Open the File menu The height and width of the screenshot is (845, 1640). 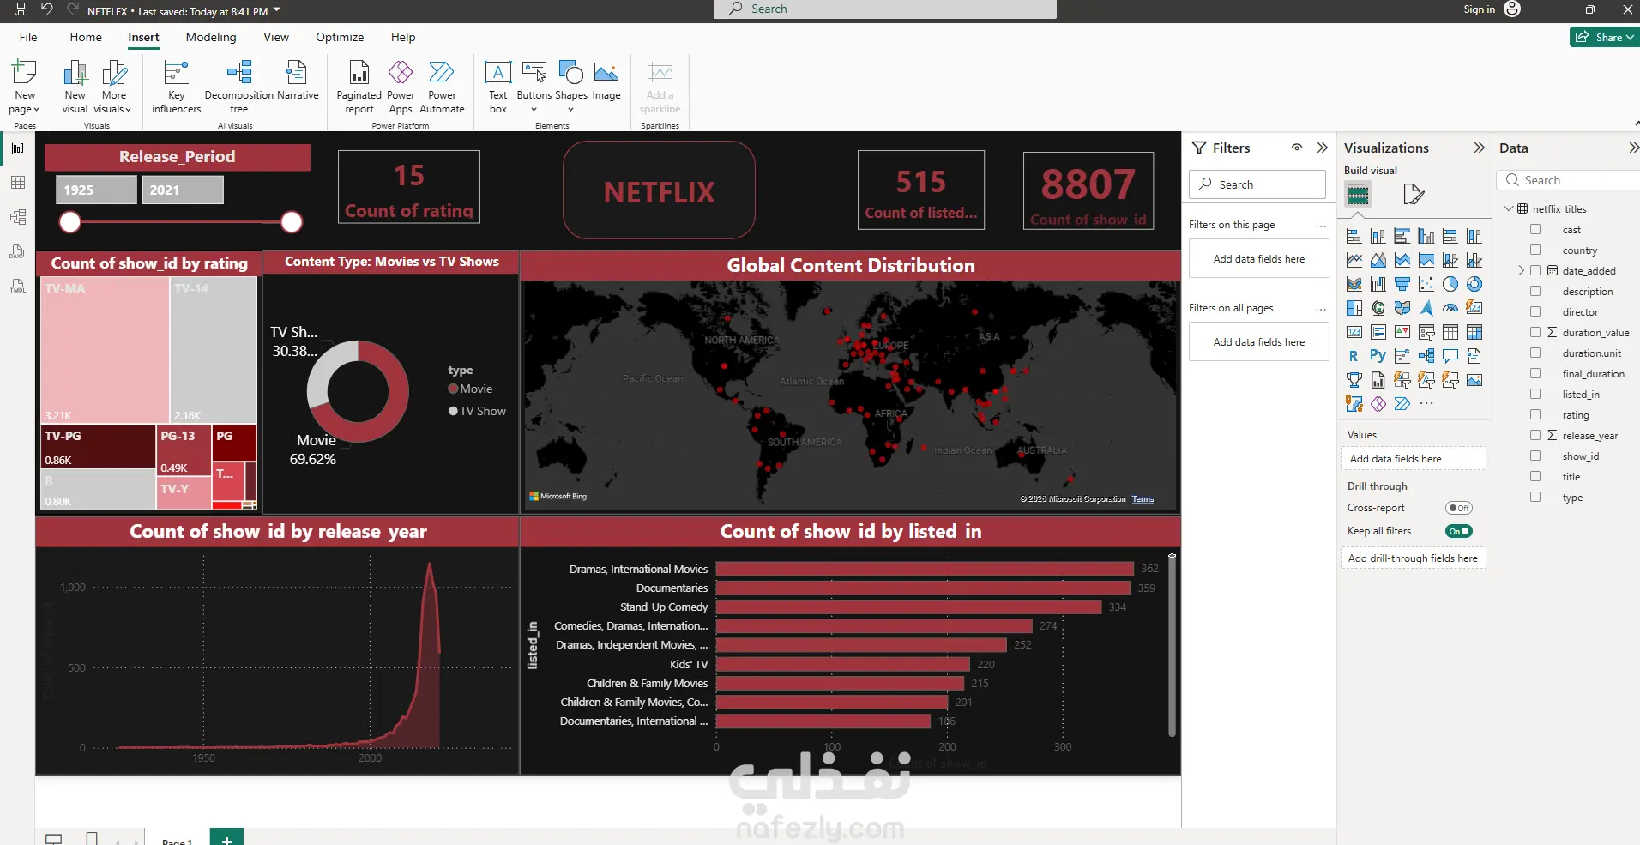coord(28,37)
